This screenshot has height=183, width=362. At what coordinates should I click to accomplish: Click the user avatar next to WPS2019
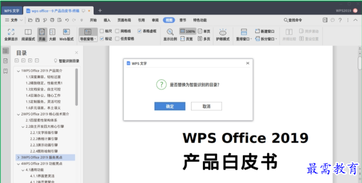(355, 10)
